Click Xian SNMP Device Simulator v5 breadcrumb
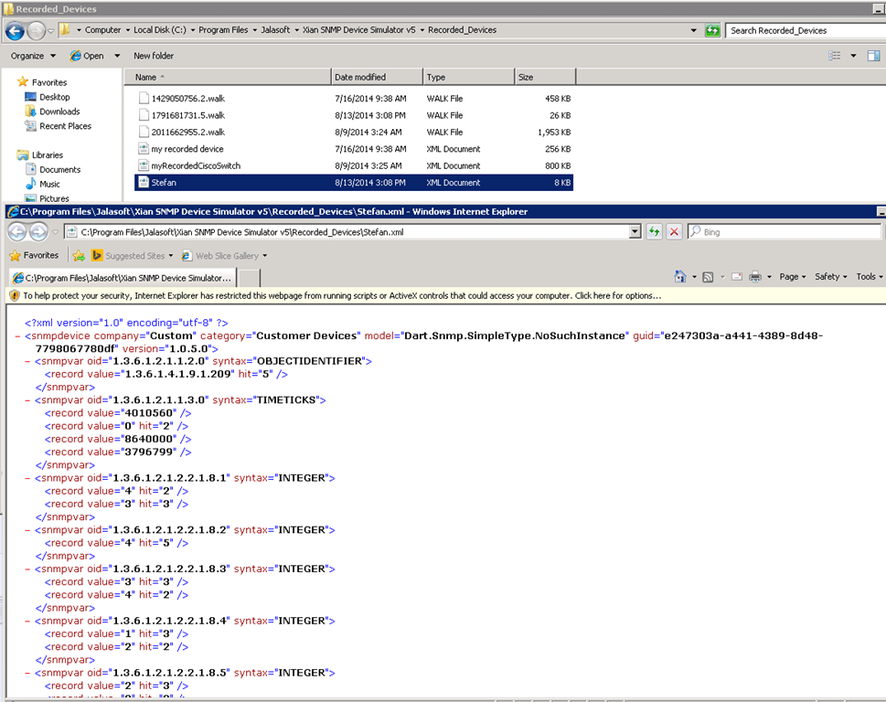Image resolution: width=886 pixels, height=702 pixels. pyautogui.click(x=358, y=30)
